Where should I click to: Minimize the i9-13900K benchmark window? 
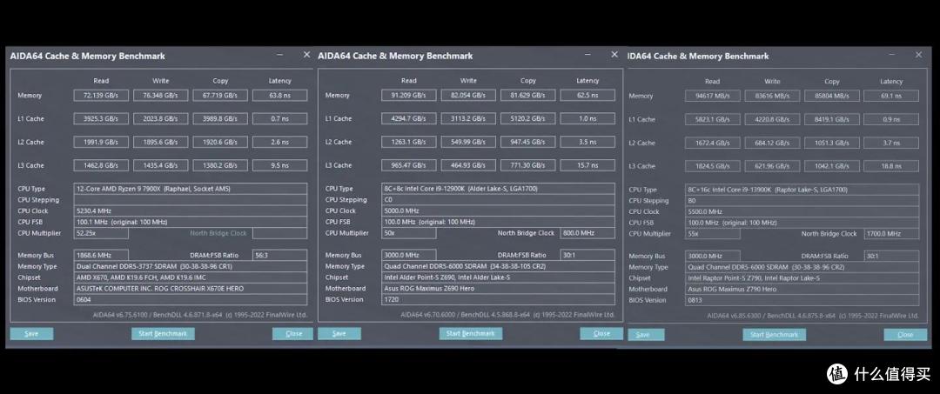892,55
